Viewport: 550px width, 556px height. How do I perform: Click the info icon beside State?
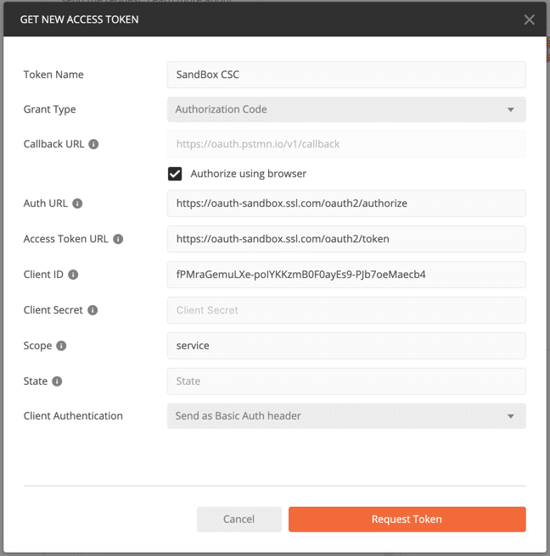click(57, 381)
